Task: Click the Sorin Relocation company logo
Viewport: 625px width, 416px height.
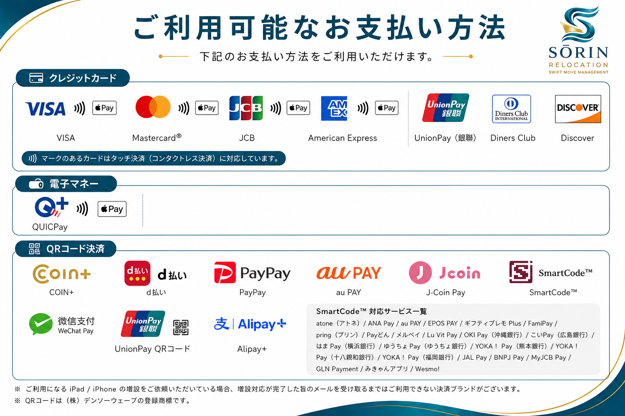Action: coord(578,40)
